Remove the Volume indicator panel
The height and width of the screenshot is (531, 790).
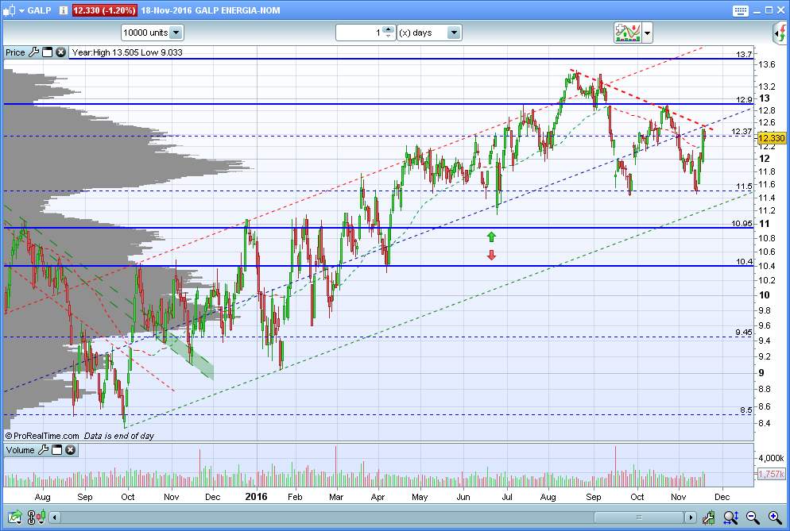click(x=70, y=450)
